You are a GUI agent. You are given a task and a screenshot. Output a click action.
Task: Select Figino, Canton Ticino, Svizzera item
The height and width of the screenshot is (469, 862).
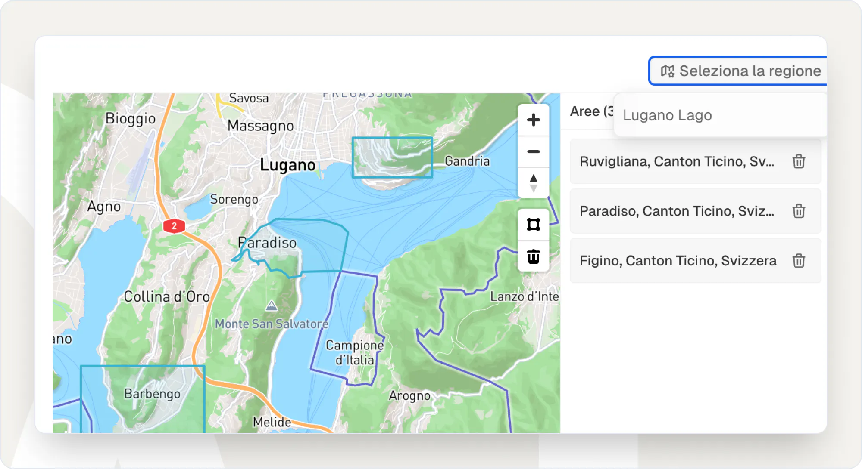tap(678, 261)
